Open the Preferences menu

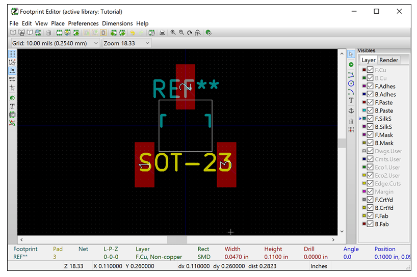tap(83, 23)
